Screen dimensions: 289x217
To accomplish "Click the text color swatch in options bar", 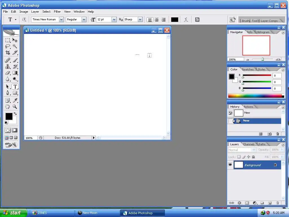I will click(x=174, y=19).
